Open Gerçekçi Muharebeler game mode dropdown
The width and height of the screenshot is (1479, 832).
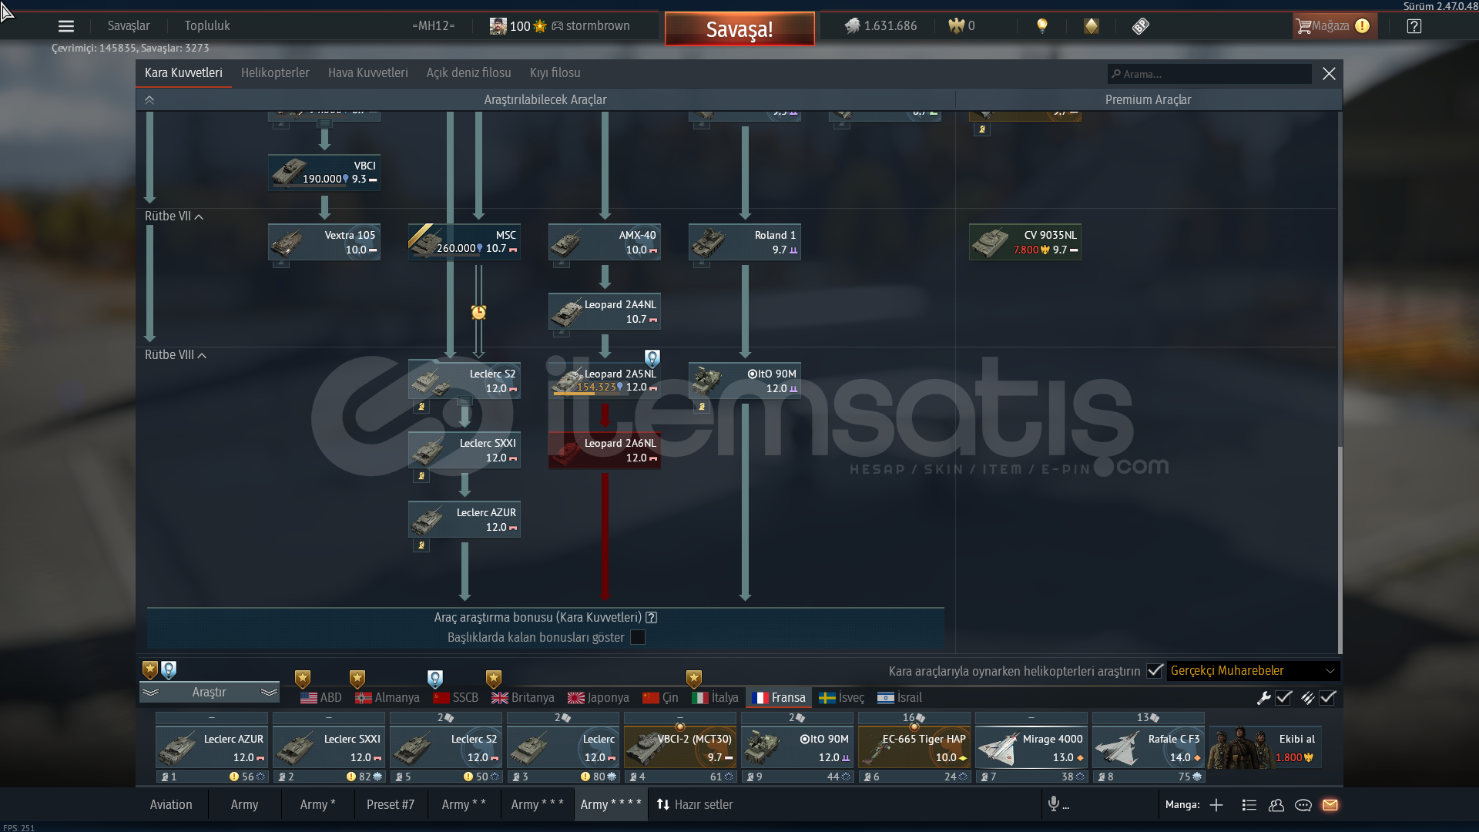[1253, 671]
